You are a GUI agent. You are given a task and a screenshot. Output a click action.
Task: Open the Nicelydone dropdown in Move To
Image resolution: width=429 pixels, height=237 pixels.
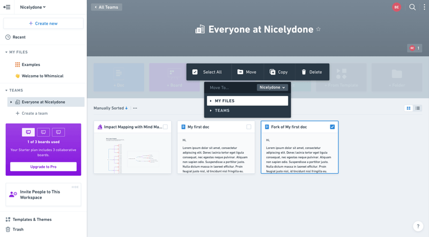[x=272, y=87]
